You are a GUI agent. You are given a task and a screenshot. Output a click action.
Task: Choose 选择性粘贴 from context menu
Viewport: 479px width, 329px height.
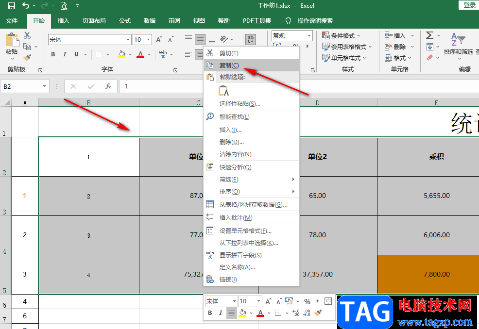coord(251,104)
